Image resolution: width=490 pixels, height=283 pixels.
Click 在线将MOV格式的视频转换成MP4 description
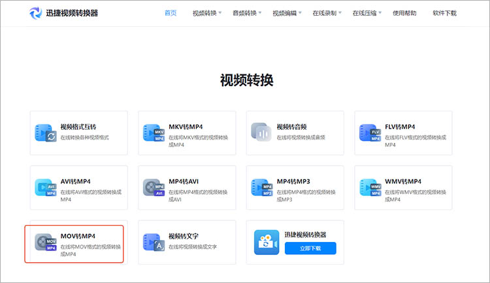pos(91,250)
